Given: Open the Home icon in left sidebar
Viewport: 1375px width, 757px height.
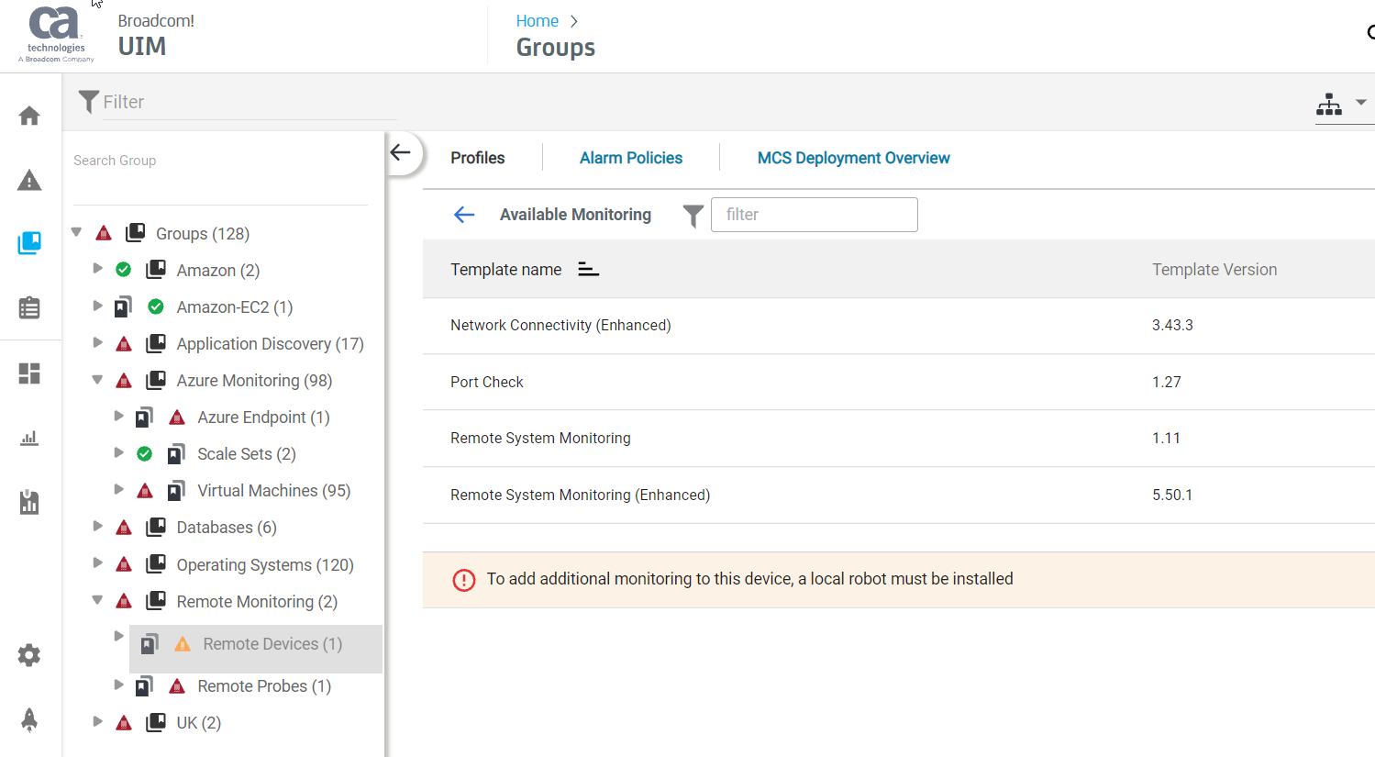Looking at the screenshot, I should coord(28,115).
